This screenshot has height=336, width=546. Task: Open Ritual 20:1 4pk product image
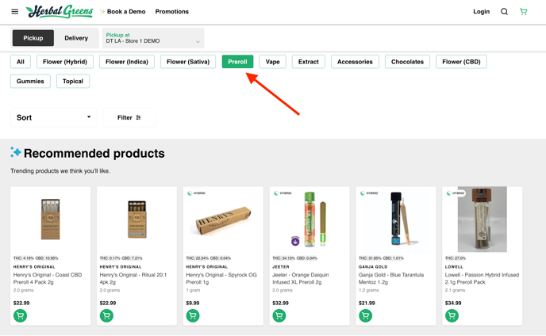(136, 220)
